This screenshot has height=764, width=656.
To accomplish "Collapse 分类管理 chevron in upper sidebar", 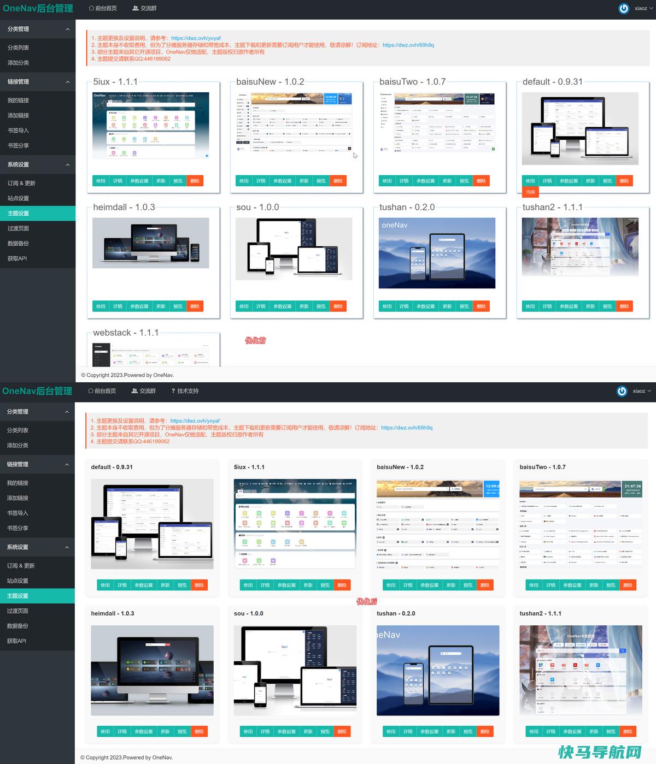I will click(68, 29).
